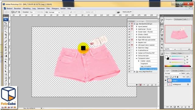195x110 pixels.
Task: Click the Doezelaar feather input field
Action: point(32,12)
